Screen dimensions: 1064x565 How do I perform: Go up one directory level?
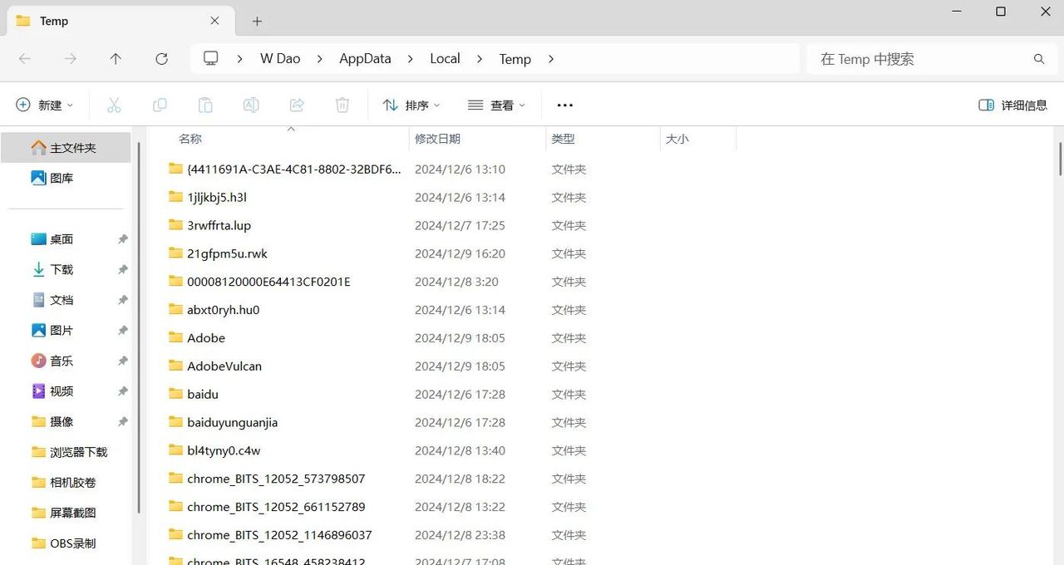(x=116, y=59)
